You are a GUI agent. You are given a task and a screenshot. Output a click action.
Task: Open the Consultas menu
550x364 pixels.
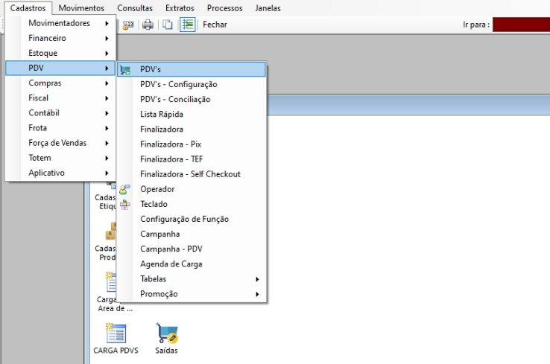coord(135,7)
